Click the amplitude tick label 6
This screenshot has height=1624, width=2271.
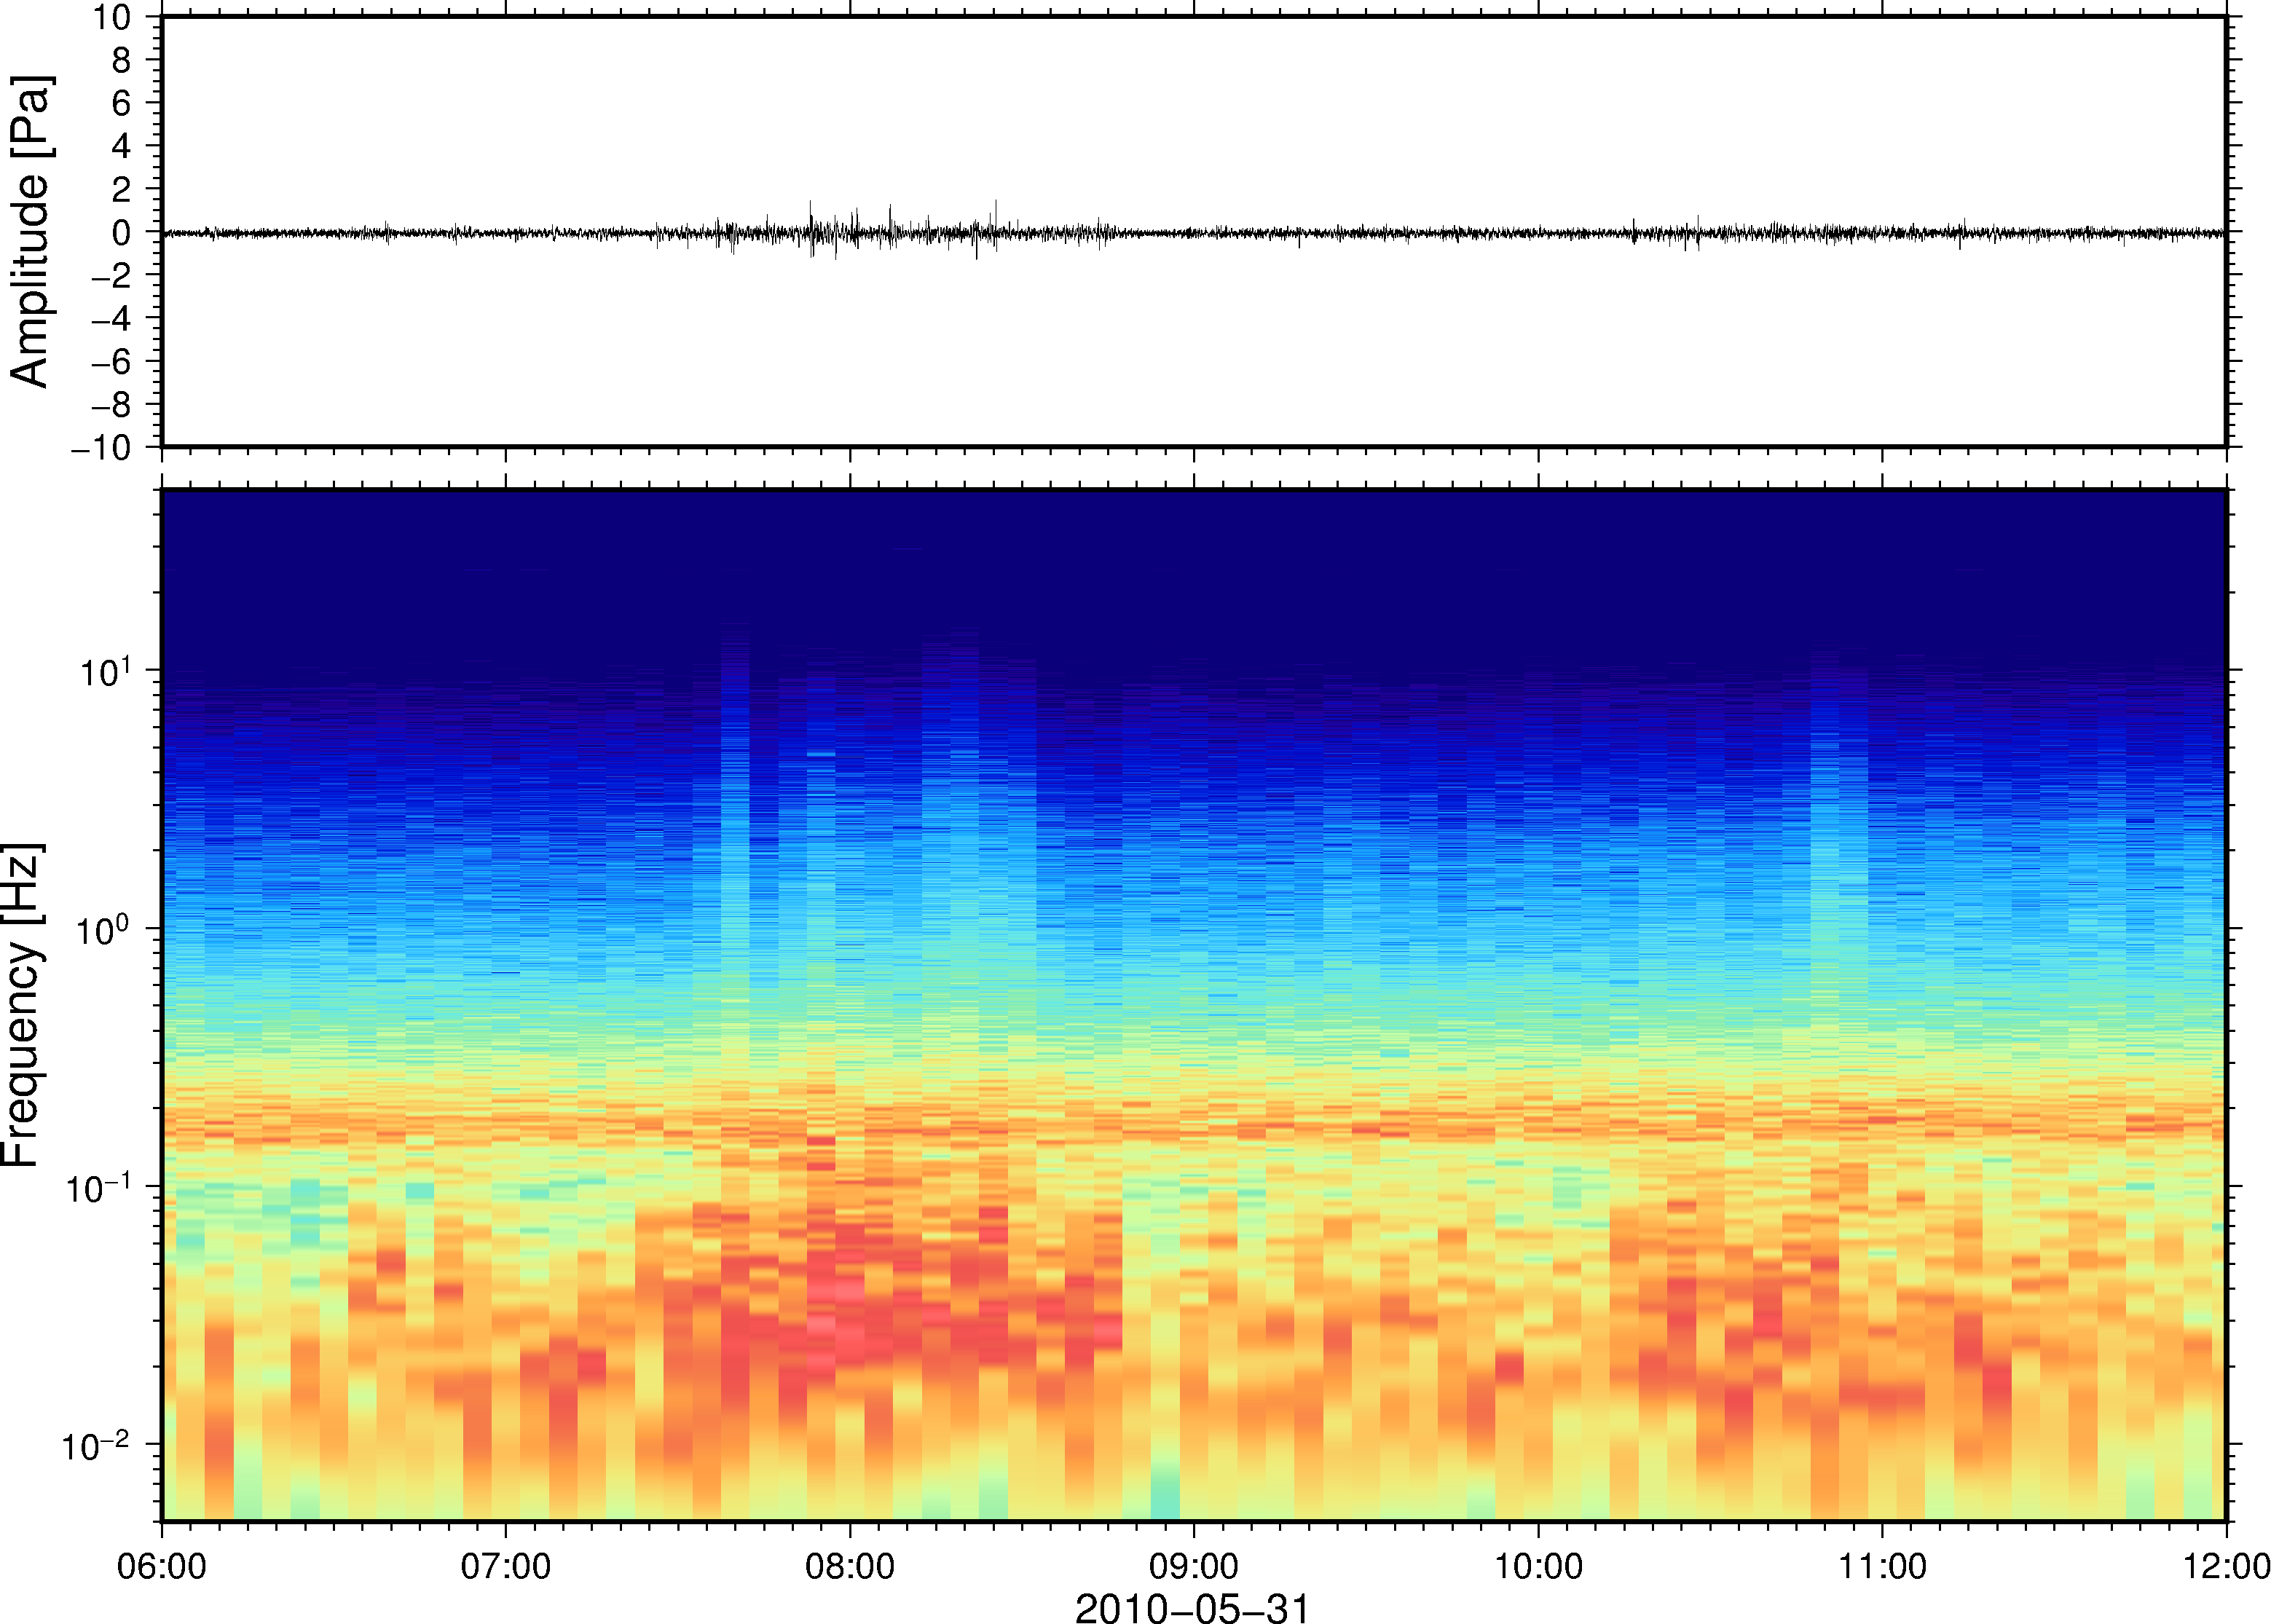tap(122, 103)
